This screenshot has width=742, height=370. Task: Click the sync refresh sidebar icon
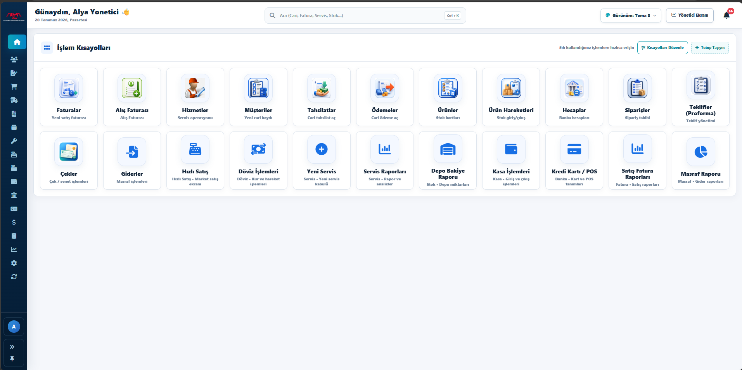14,277
